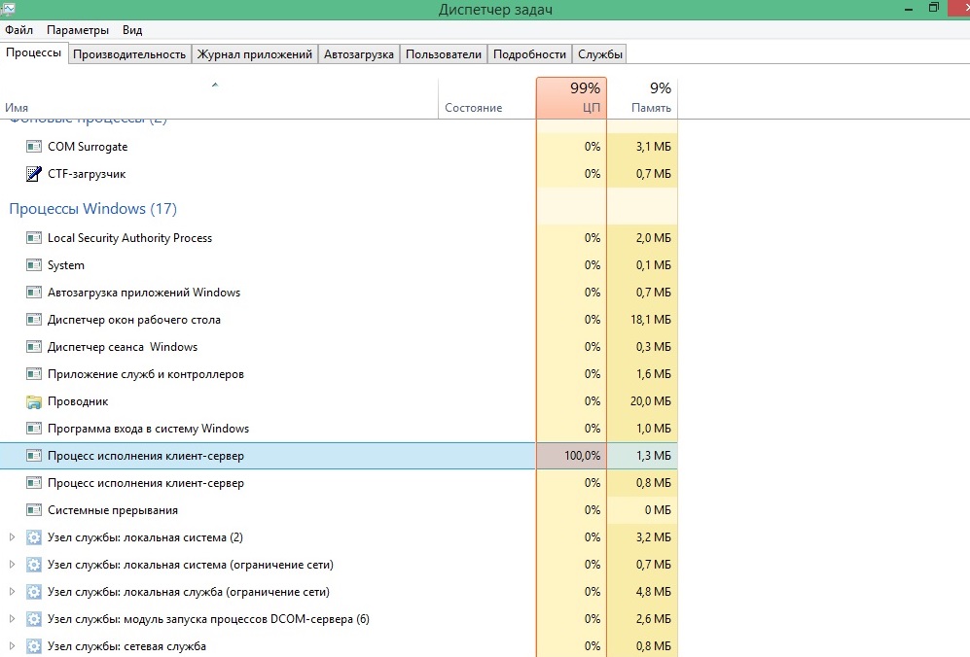Open the Файл menu
This screenshot has height=657, width=970.
(x=19, y=30)
